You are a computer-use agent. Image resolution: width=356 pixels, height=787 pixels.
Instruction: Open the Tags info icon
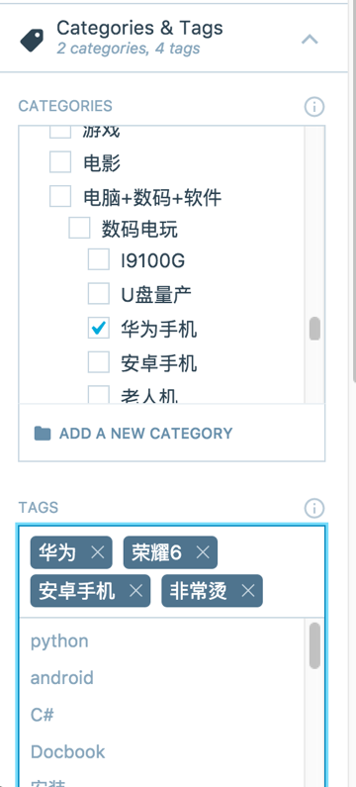[314, 508]
